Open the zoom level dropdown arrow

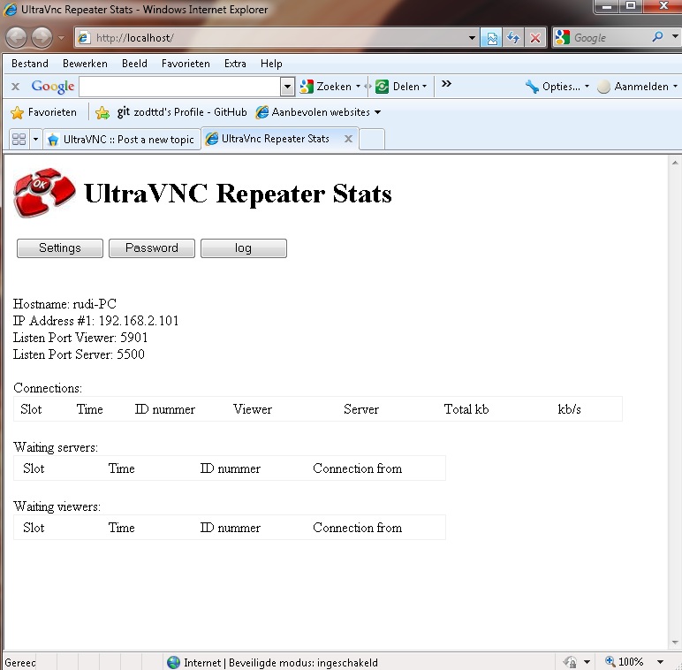pyautogui.click(x=660, y=662)
